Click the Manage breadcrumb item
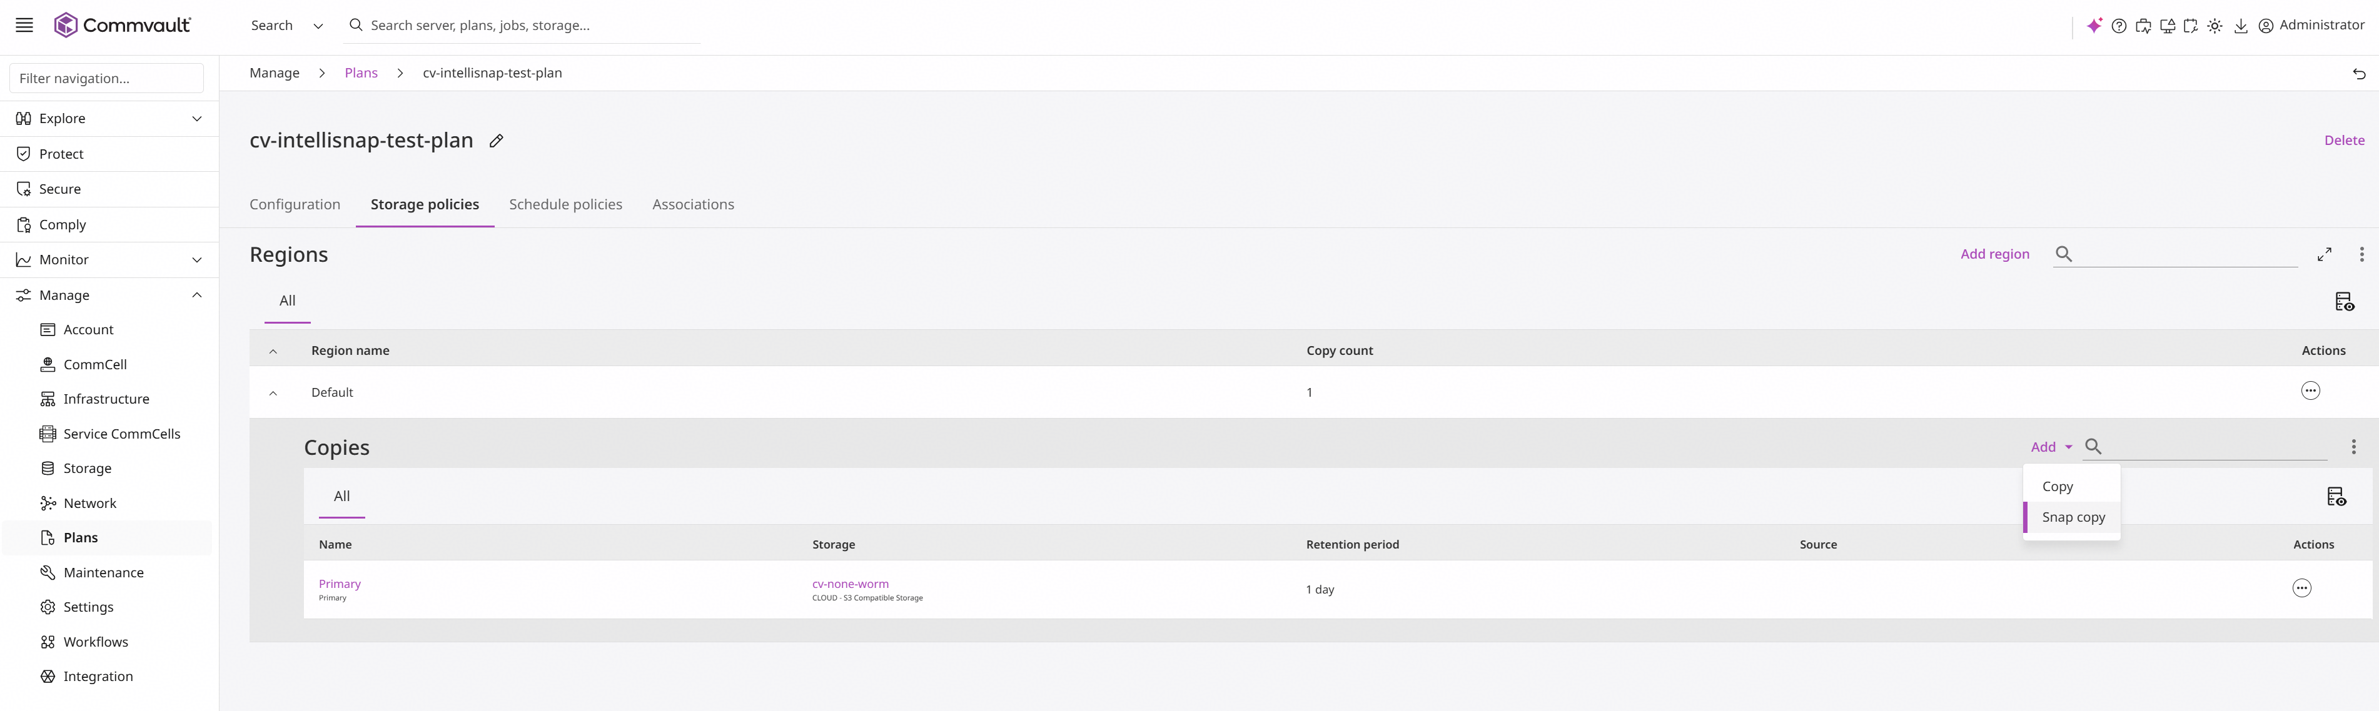The height and width of the screenshot is (711, 2379). pyautogui.click(x=275, y=73)
